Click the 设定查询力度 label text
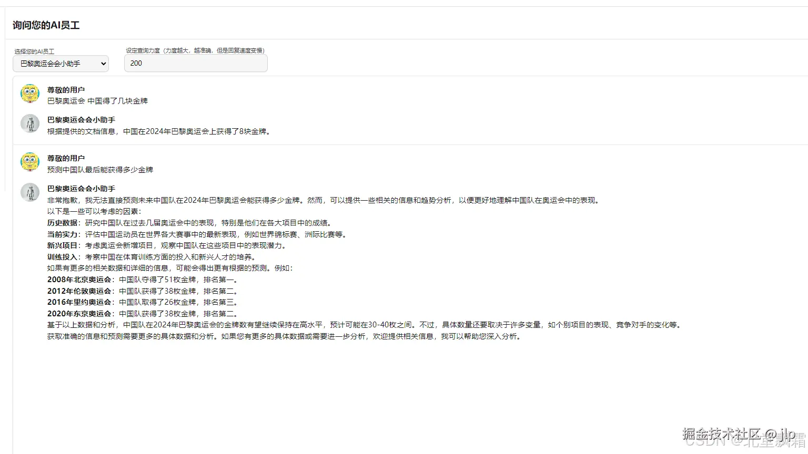Image resolution: width=808 pixels, height=454 pixels. tap(195, 50)
